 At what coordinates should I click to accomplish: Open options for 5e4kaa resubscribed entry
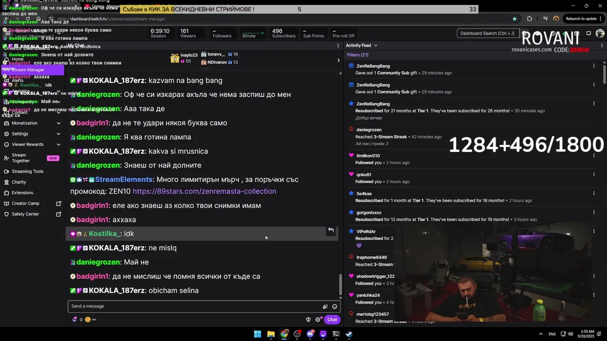(x=594, y=194)
